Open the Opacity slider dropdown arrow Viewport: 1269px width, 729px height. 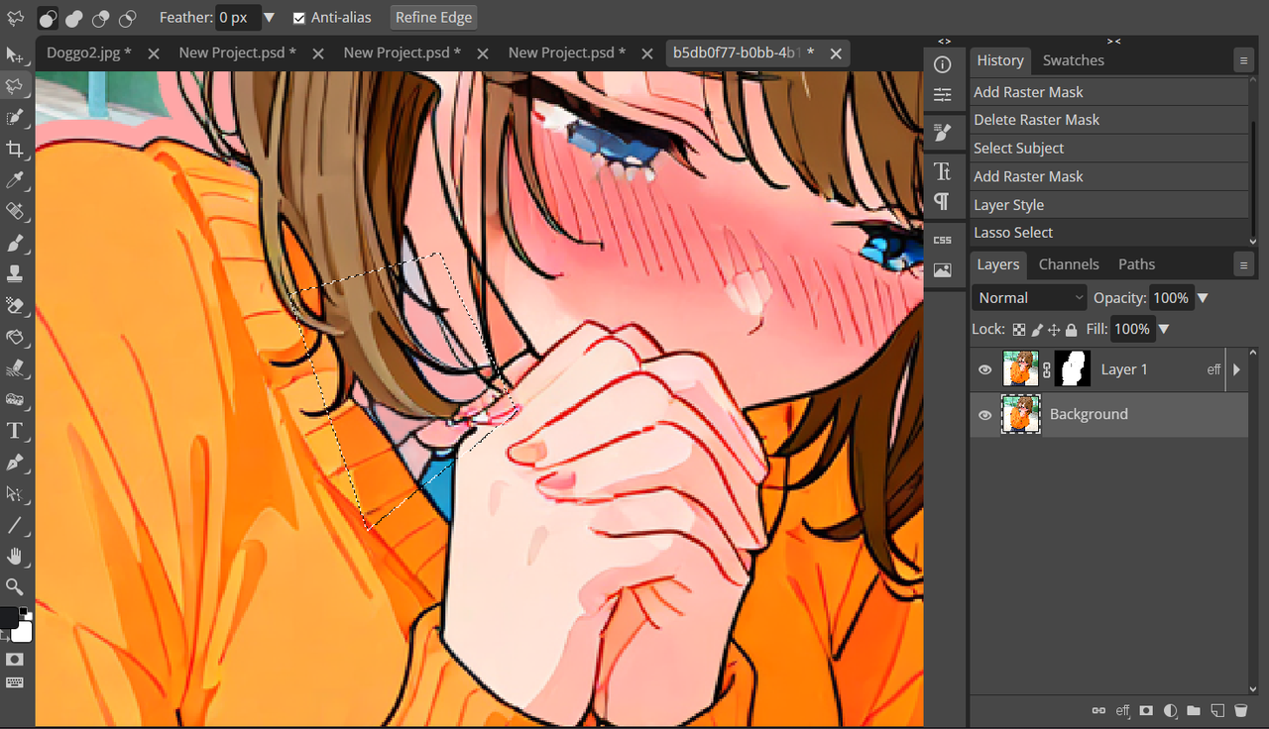pos(1204,298)
